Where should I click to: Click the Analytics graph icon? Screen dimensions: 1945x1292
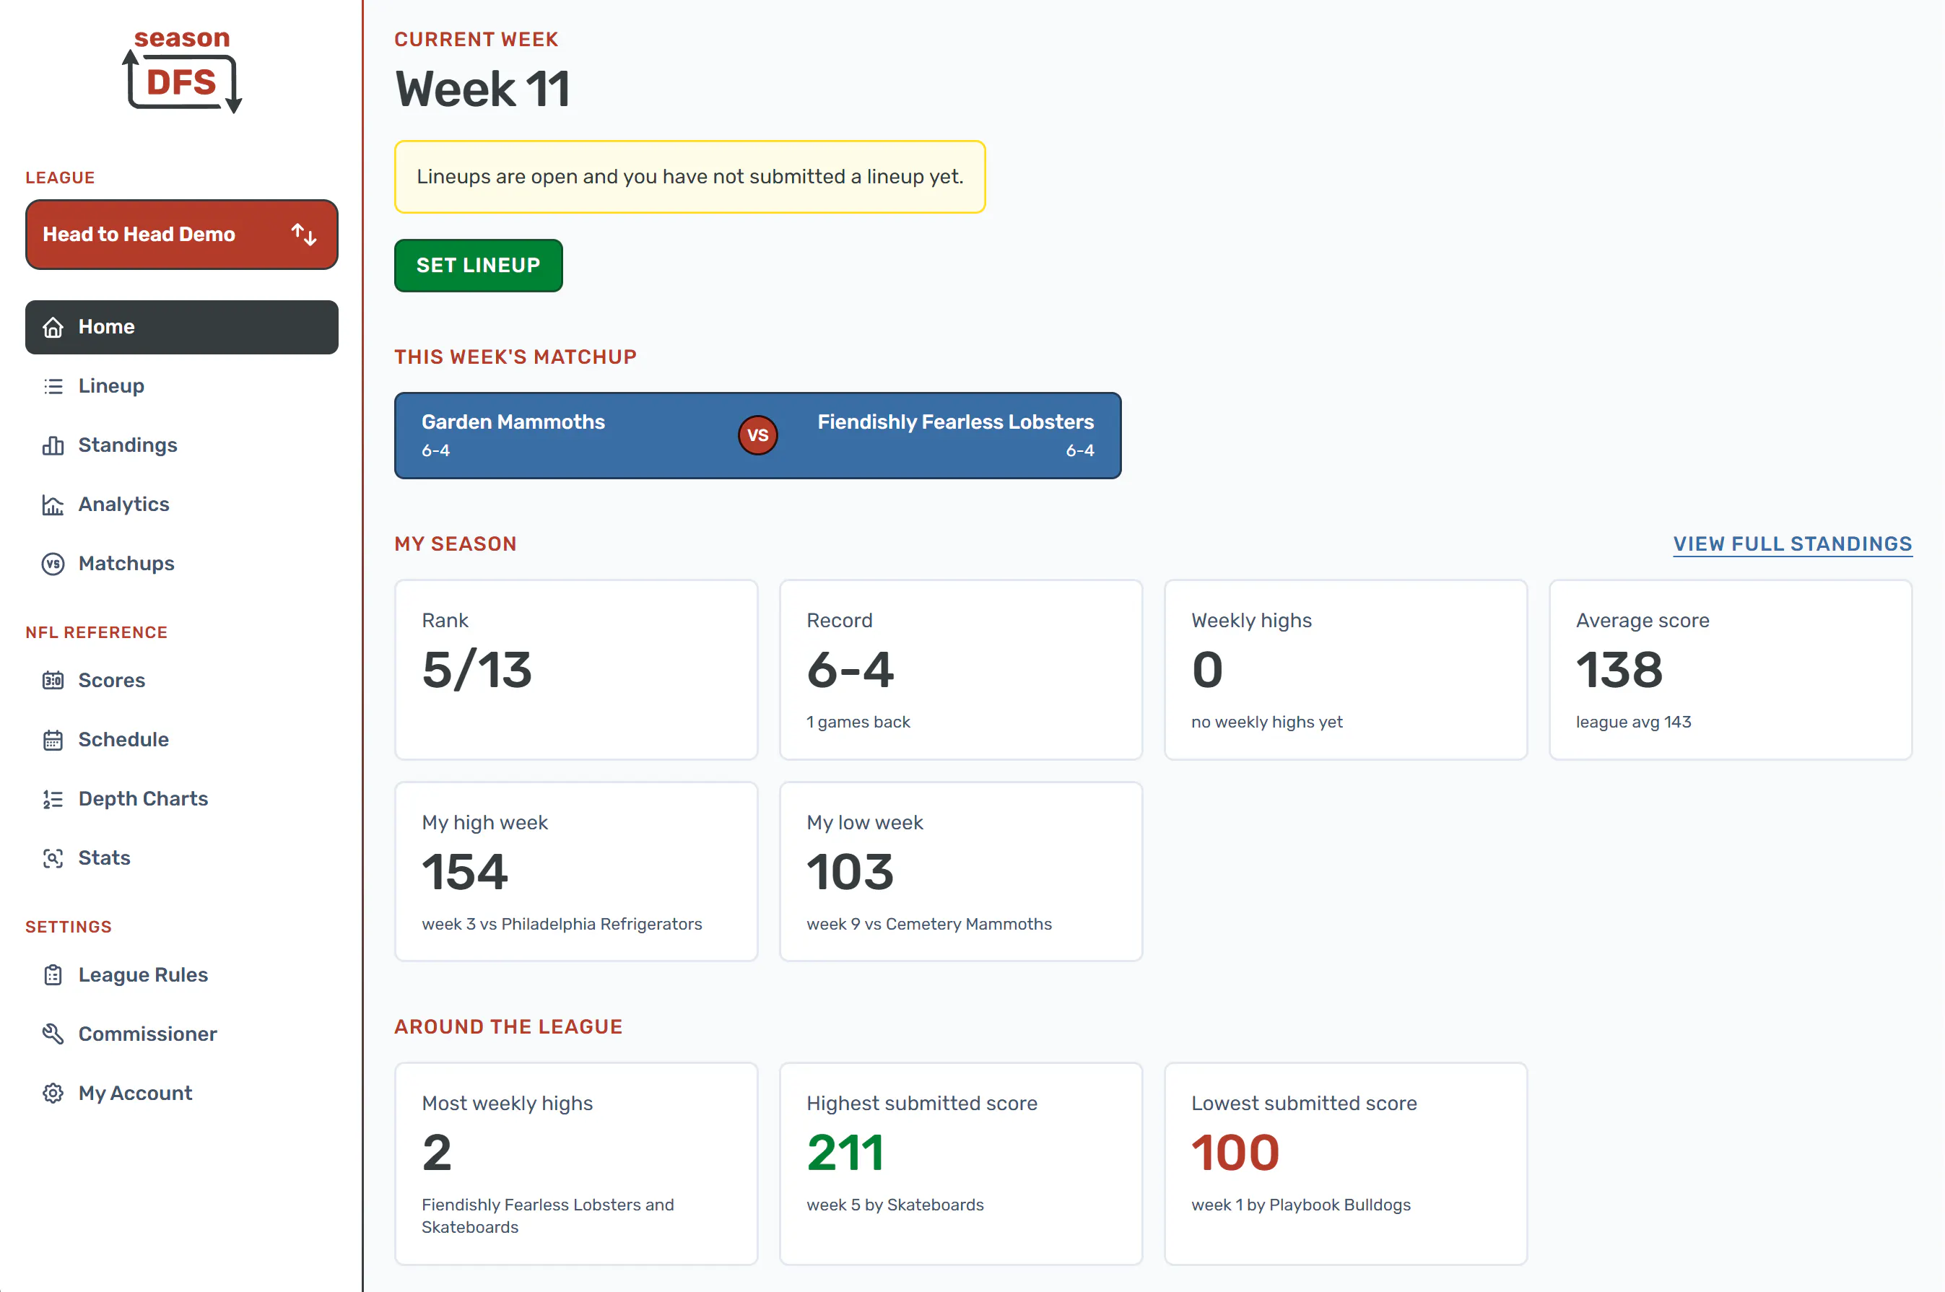click(53, 505)
